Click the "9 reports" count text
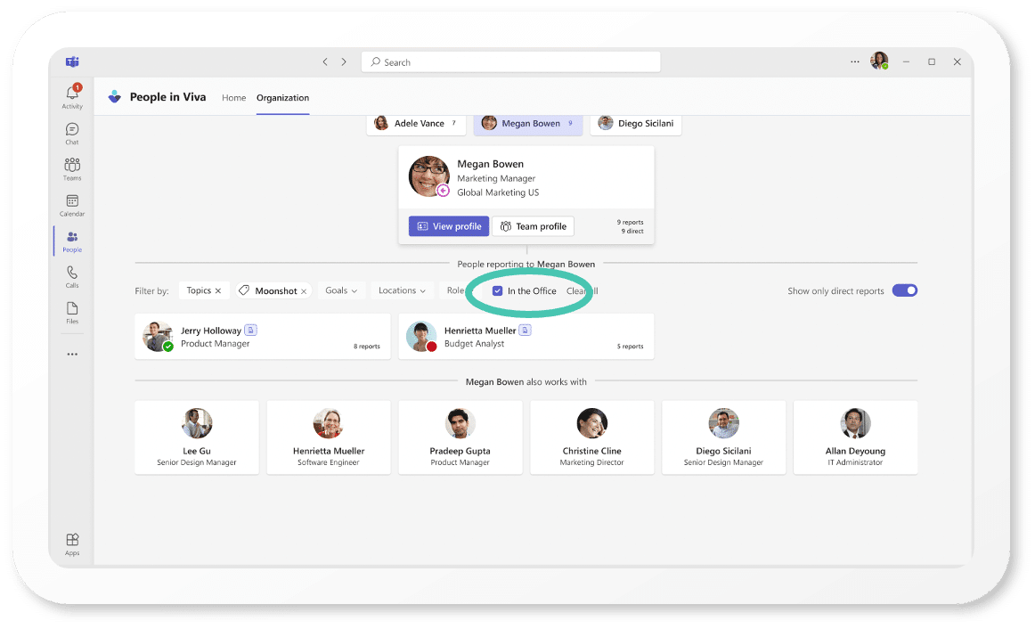This screenshot has height=629, width=1035. pos(631,223)
